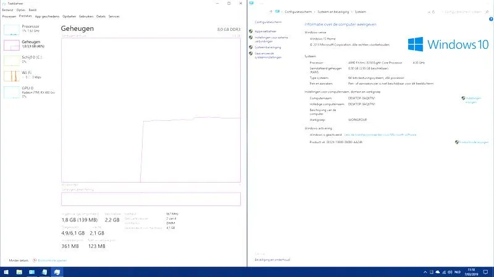The width and height of the screenshot is (494, 277).
Task: Click the shield icon beside Geavanceerde systeeminstellingen
Action: click(251, 54)
